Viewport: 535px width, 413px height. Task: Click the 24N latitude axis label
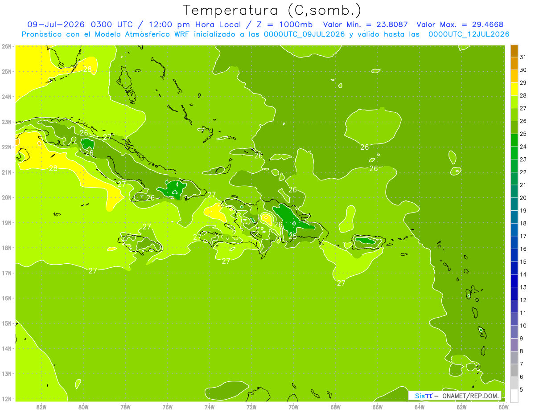tap(6, 97)
